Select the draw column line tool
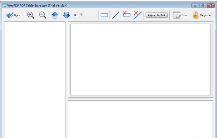The width and height of the screenshot is (217, 138). (116, 15)
